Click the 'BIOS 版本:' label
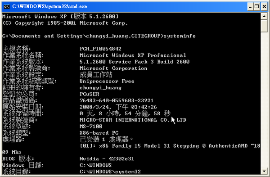 pos(18,159)
